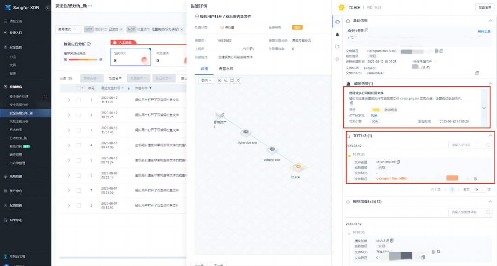Switch to the 告警字段 tab
The image size is (497, 266).
[225, 69]
